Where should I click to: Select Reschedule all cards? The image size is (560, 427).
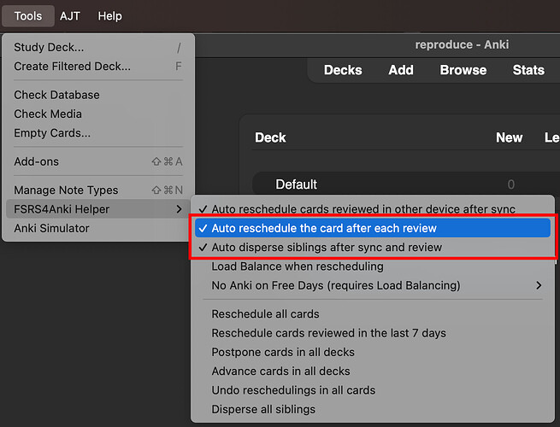coord(373,314)
